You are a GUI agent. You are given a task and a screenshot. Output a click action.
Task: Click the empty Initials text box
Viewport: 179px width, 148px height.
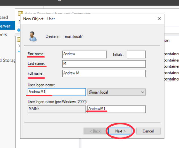[136, 54]
